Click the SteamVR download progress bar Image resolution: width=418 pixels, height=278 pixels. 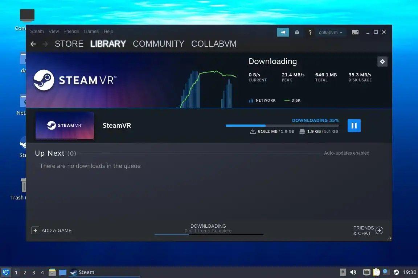[x=282, y=126]
